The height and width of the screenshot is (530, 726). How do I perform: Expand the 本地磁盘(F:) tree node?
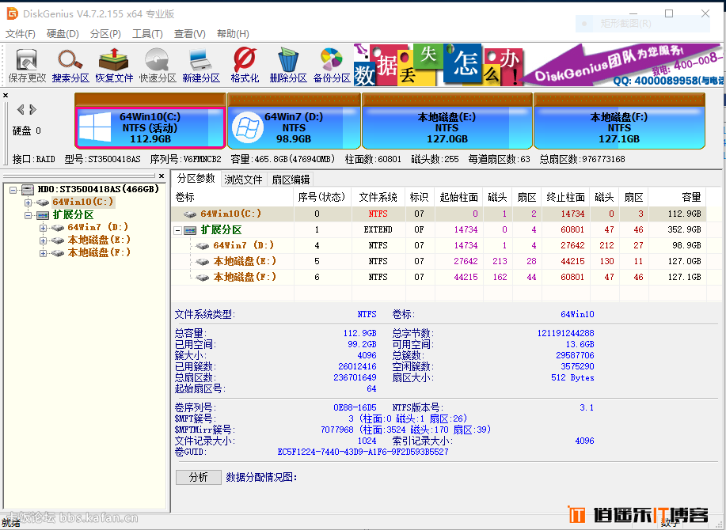tap(43, 253)
